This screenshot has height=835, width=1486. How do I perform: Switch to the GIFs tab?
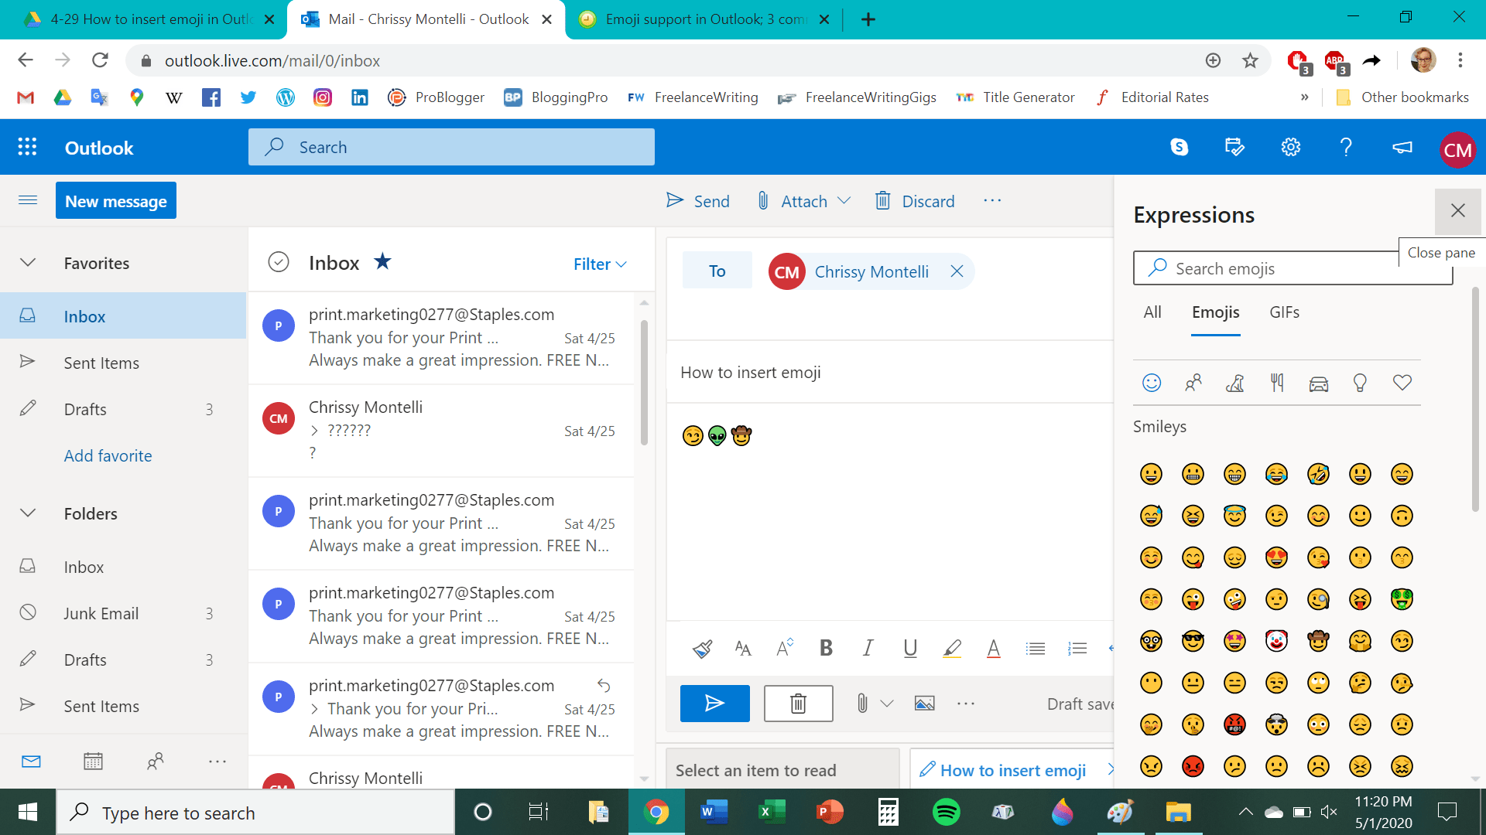pos(1284,312)
